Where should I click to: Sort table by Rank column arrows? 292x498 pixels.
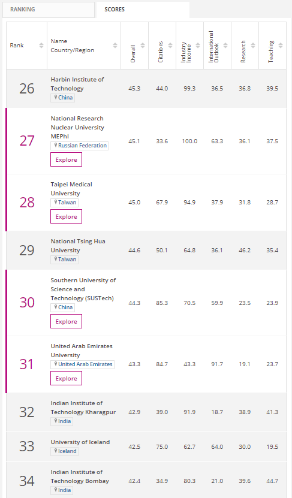click(41, 46)
